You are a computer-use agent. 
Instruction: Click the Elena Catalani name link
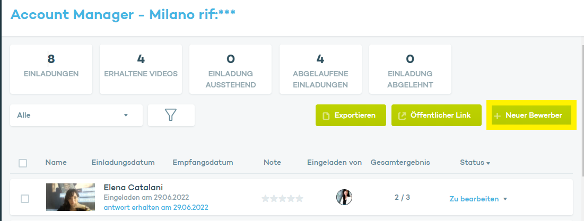point(133,188)
